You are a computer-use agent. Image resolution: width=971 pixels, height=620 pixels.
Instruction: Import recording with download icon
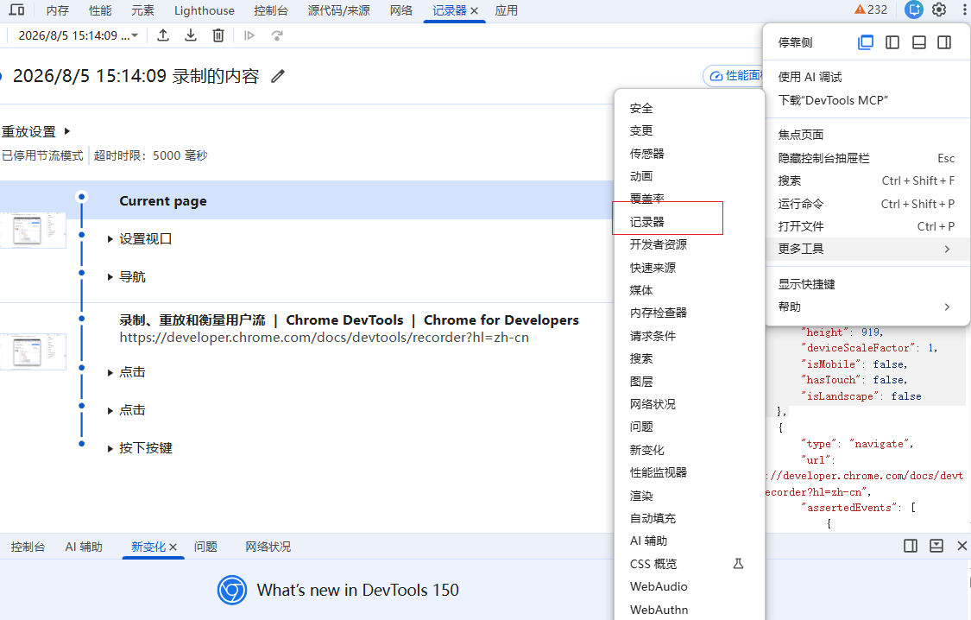[191, 35]
